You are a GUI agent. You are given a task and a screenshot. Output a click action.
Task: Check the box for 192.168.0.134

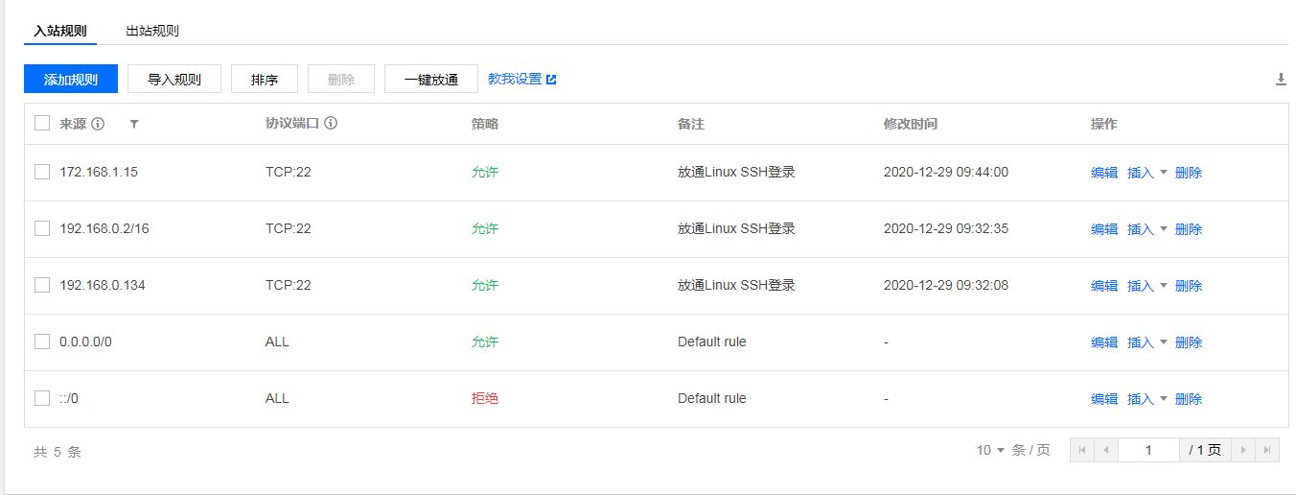coord(42,285)
